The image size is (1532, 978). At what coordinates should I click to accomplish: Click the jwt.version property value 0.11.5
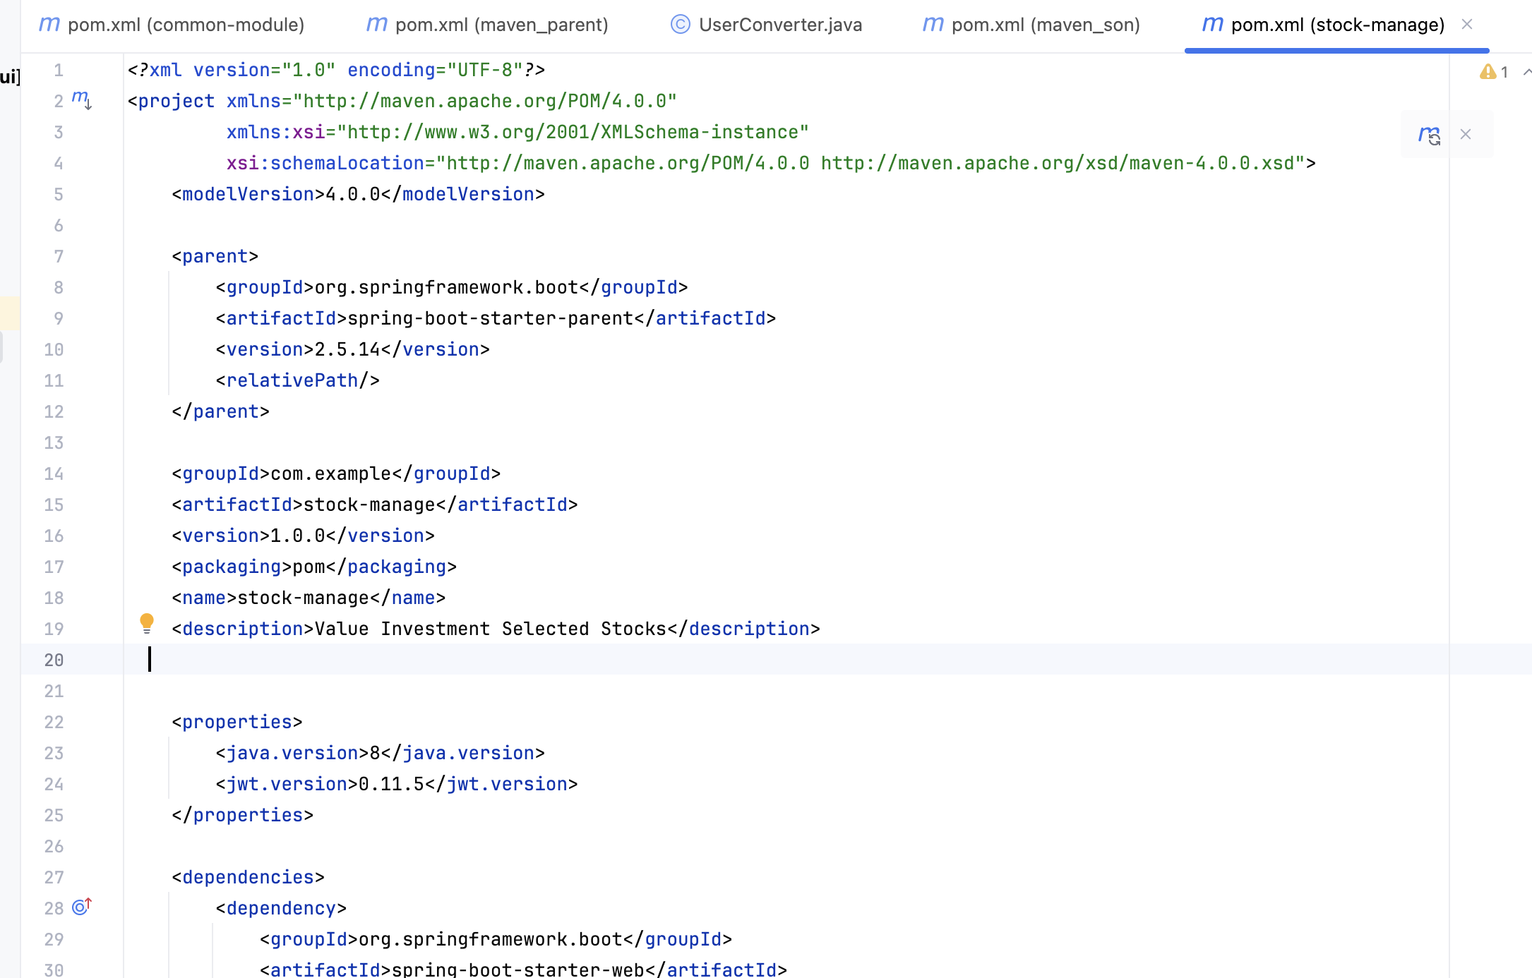[391, 784]
